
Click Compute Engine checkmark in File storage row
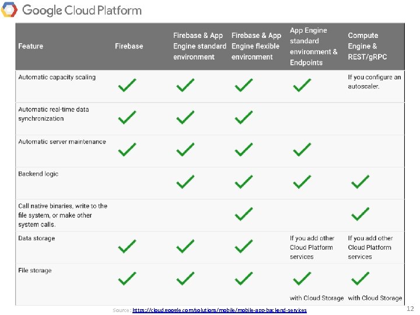click(x=360, y=278)
